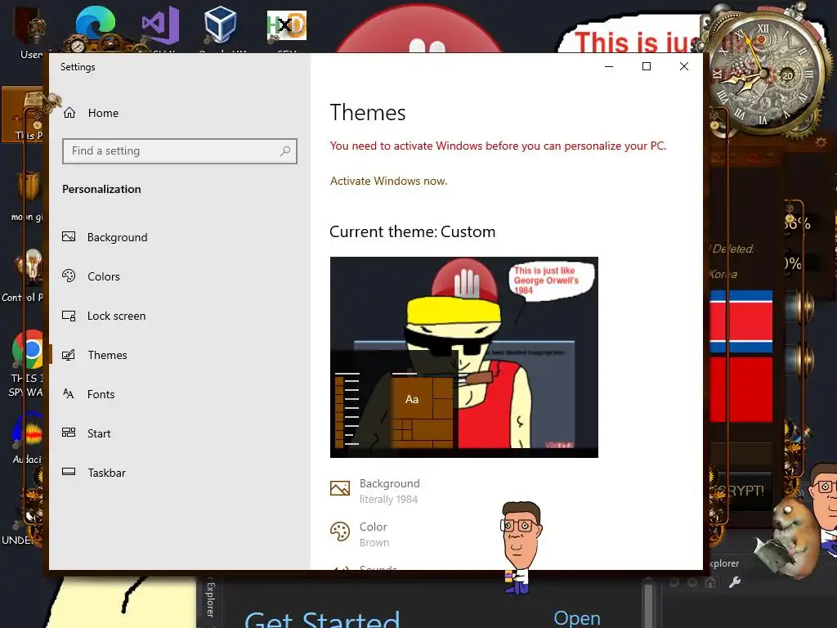
Task: Close the Settings window
Action: [684, 66]
